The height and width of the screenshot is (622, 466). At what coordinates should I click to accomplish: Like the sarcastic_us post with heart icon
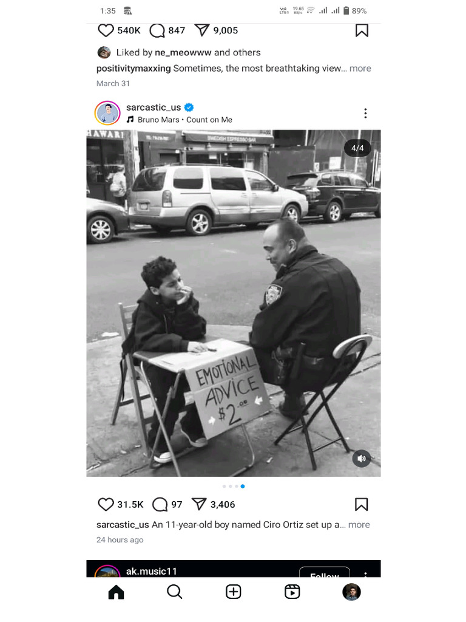(x=106, y=504)
